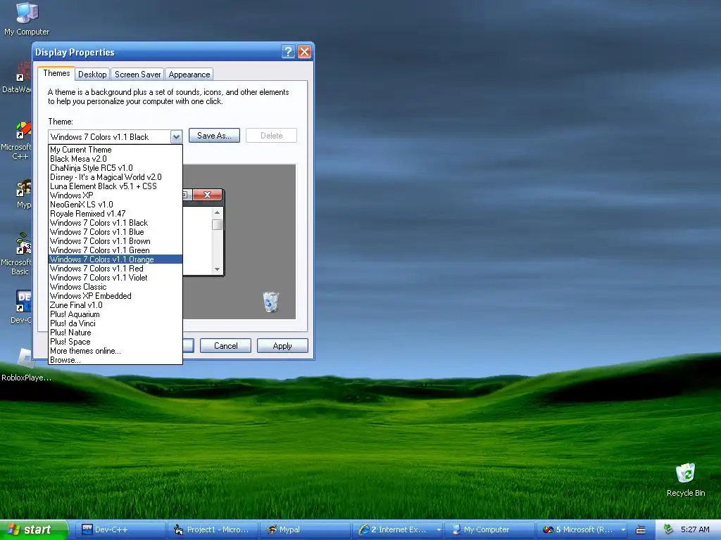Switch to Project1 - Microsoft taskbar button
This screenshot has width=721, height=540.
click(x=213, y=529)
